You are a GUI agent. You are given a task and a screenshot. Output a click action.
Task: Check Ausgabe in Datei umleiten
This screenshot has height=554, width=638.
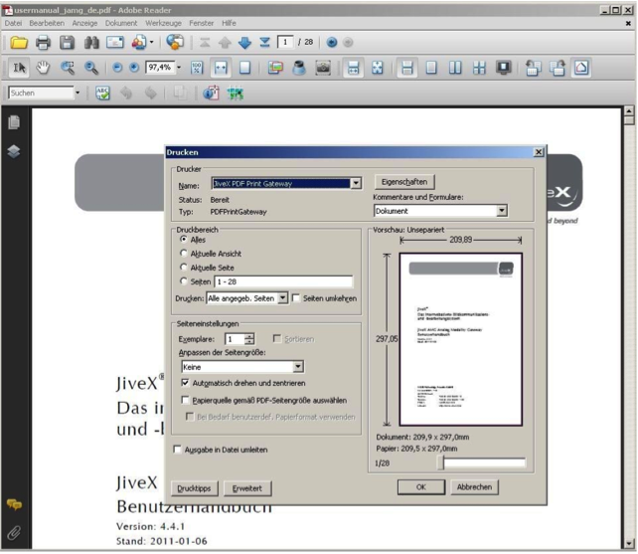[x=178, y=449]
